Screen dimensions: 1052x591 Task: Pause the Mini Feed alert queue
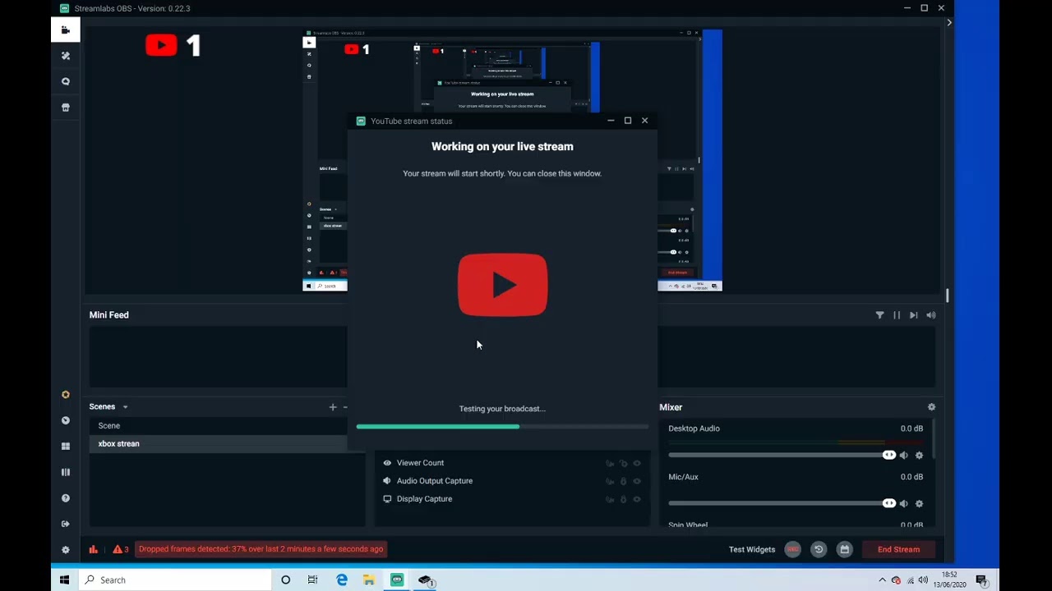pyautogui.click(x=897, y=315)
